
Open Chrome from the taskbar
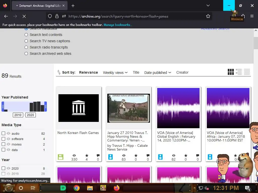[77, 188]
